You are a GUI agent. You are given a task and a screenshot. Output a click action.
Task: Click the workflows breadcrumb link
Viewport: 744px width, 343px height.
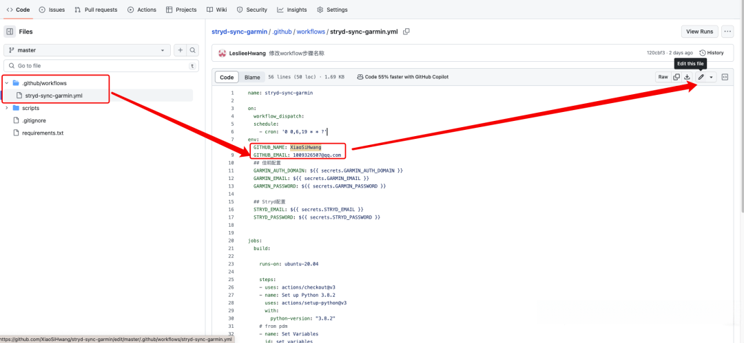click(x=311, y=32)
